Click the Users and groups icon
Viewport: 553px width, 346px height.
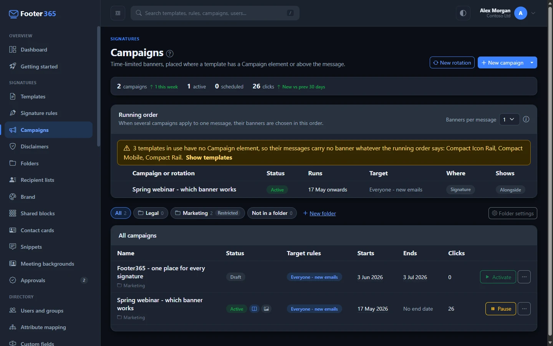(13, 310)
